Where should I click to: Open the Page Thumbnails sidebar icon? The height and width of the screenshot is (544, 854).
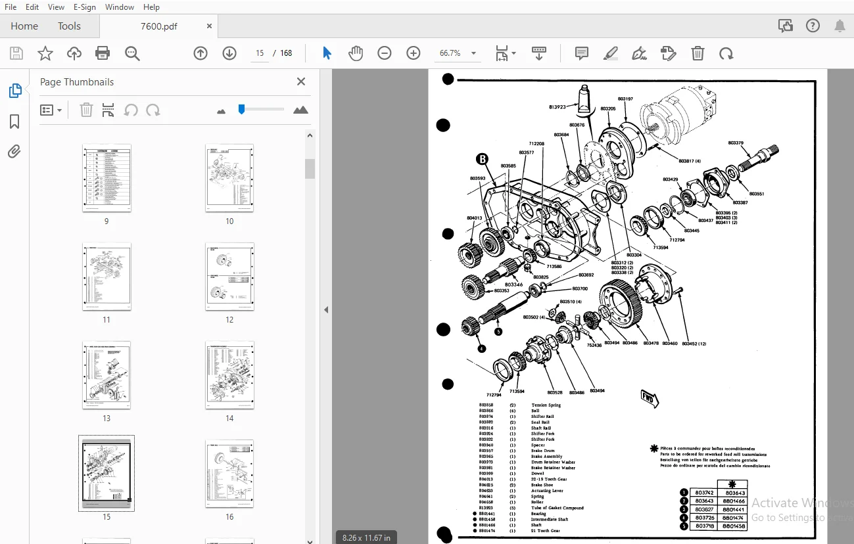click(x=14, y=91)
